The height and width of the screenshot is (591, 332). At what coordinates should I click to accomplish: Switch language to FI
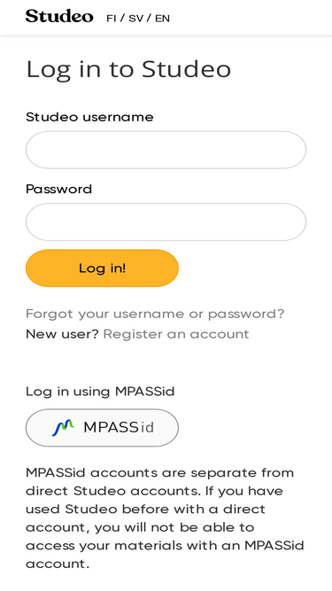tap(111, 19)
